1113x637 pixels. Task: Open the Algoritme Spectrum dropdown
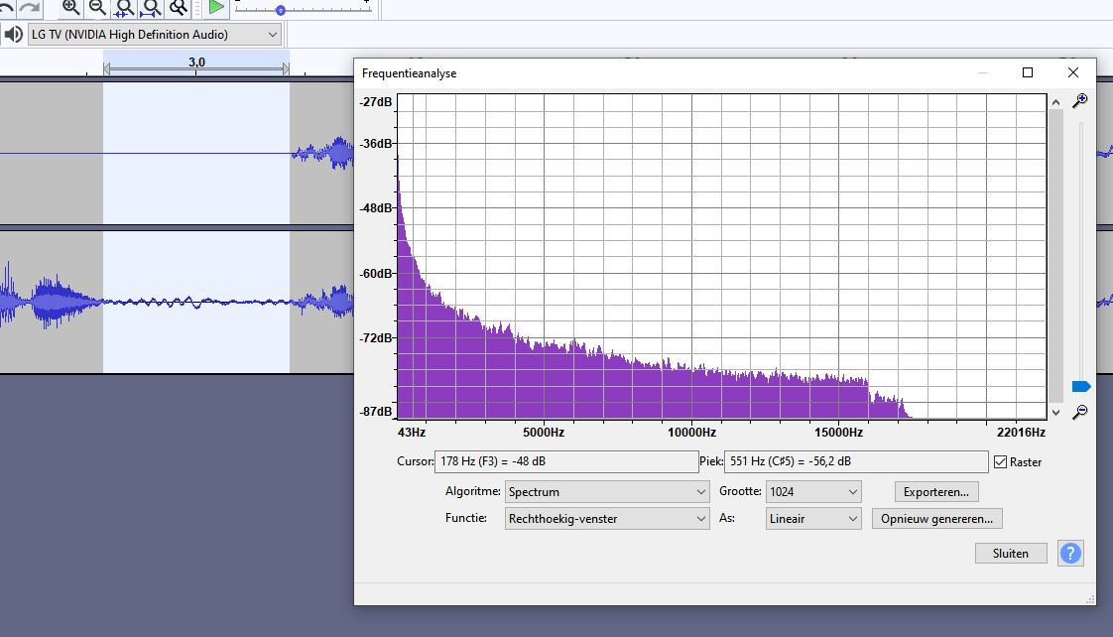point(607,491)
